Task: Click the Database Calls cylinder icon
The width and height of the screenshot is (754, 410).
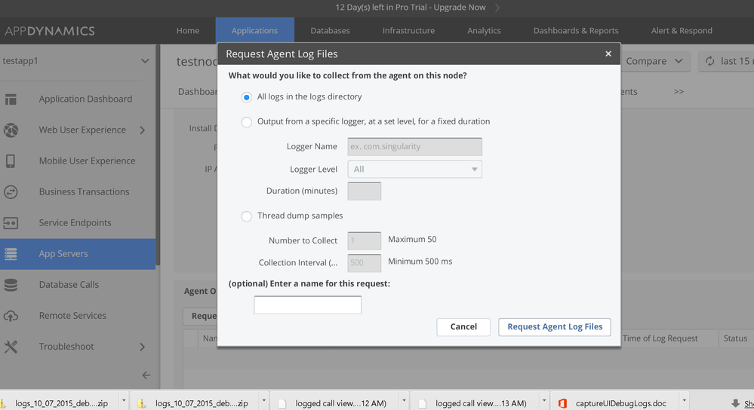Action: click(11, 285)
